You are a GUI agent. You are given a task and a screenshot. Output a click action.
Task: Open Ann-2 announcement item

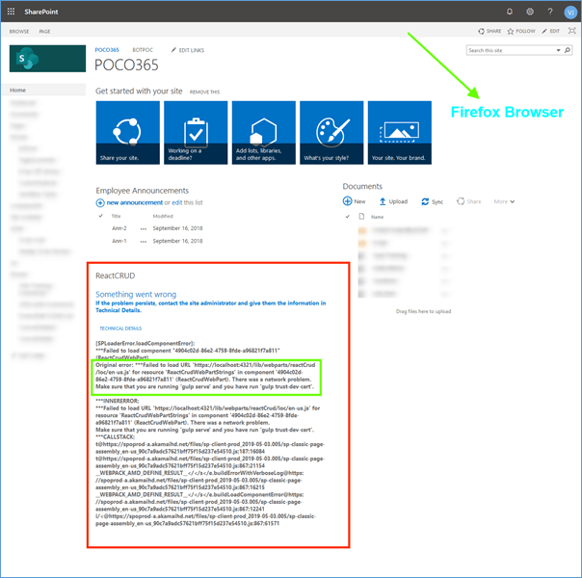[x=119, y=228]
